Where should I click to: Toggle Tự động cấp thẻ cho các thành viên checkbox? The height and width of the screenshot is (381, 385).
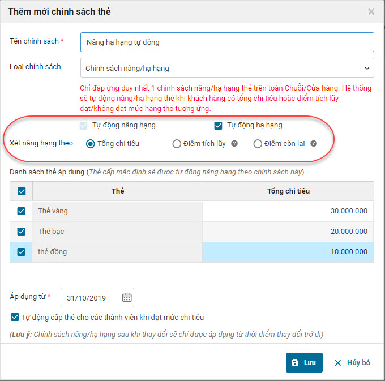[15, 317]
